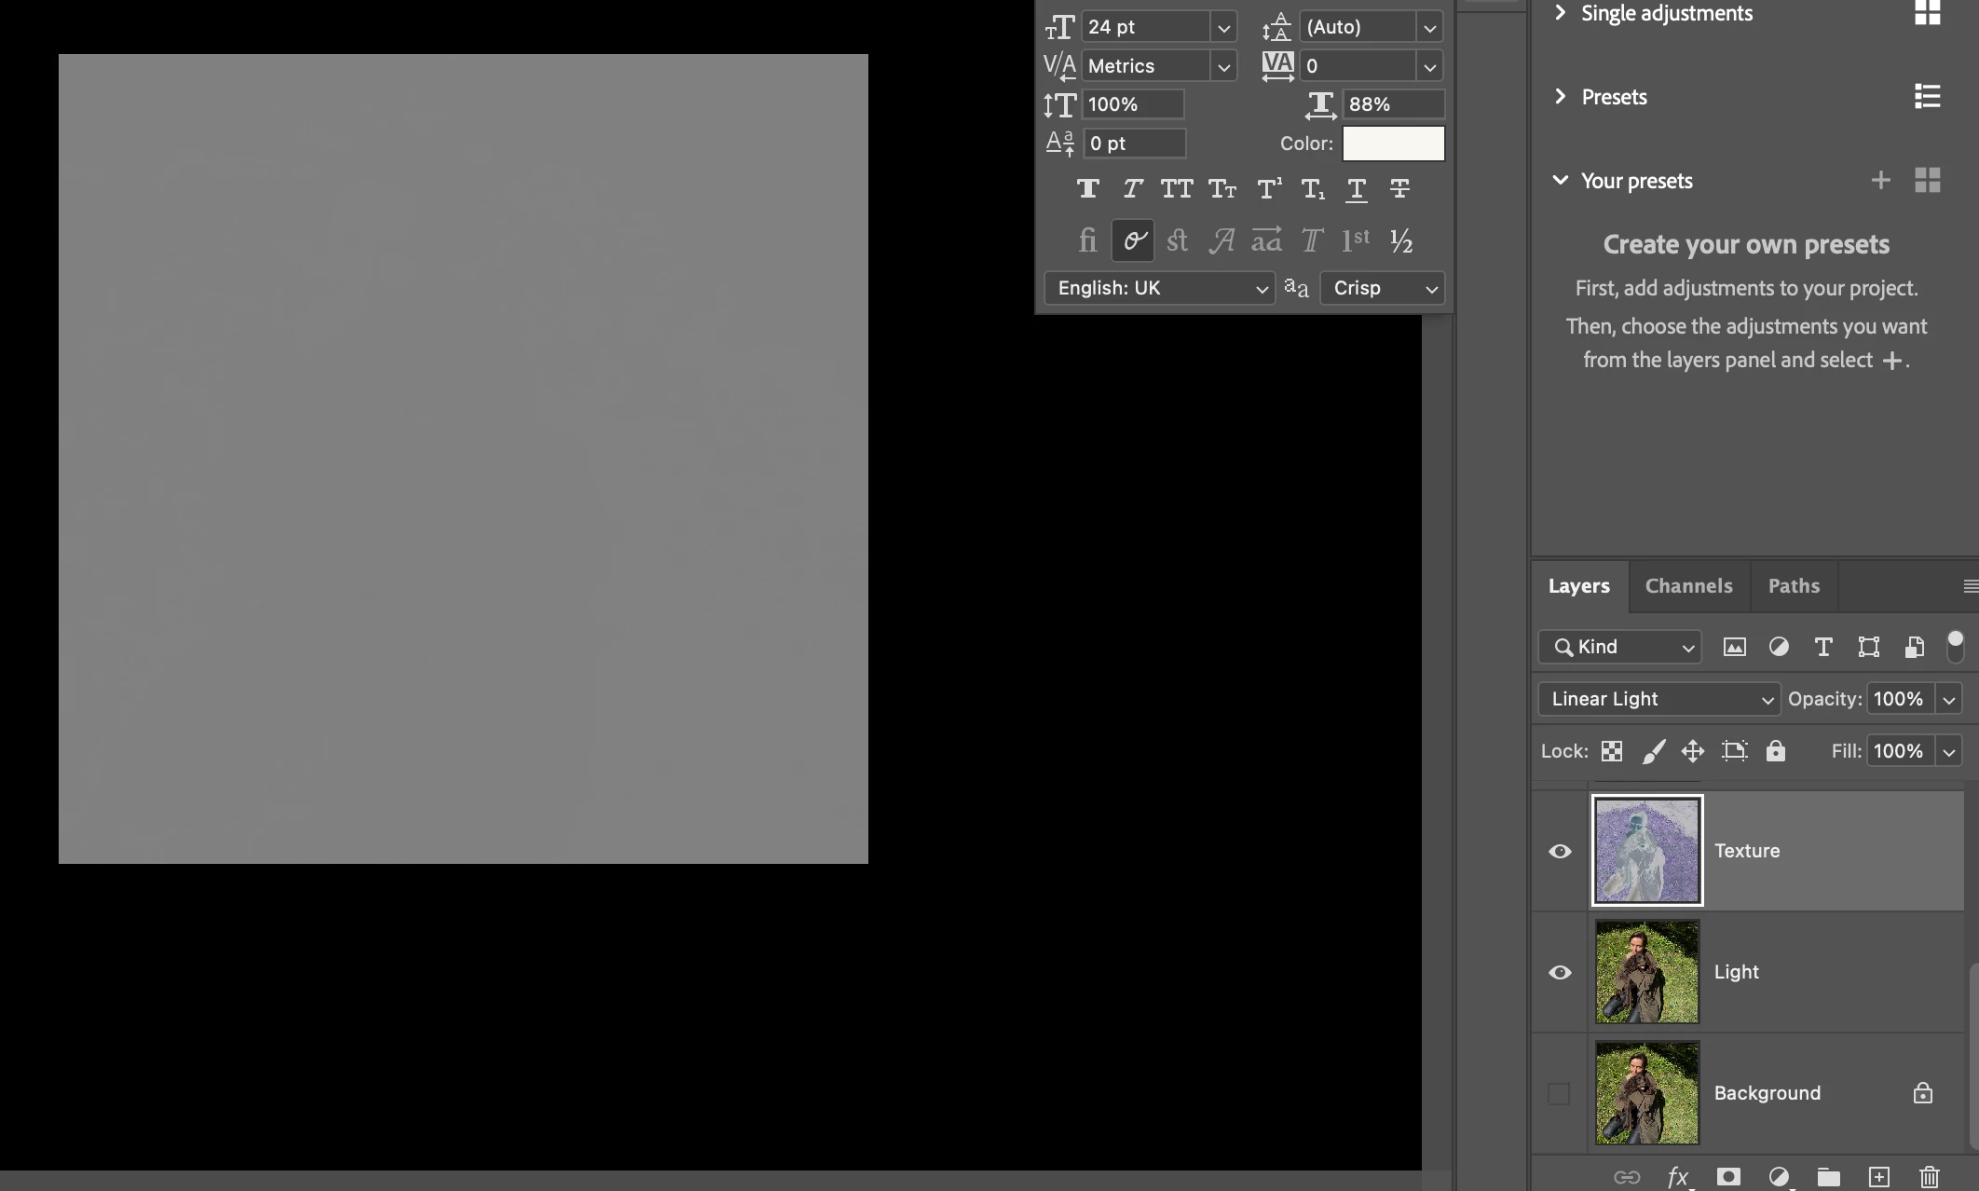
Task: Open the text Color swatch
Action: tap(1393, 144)
